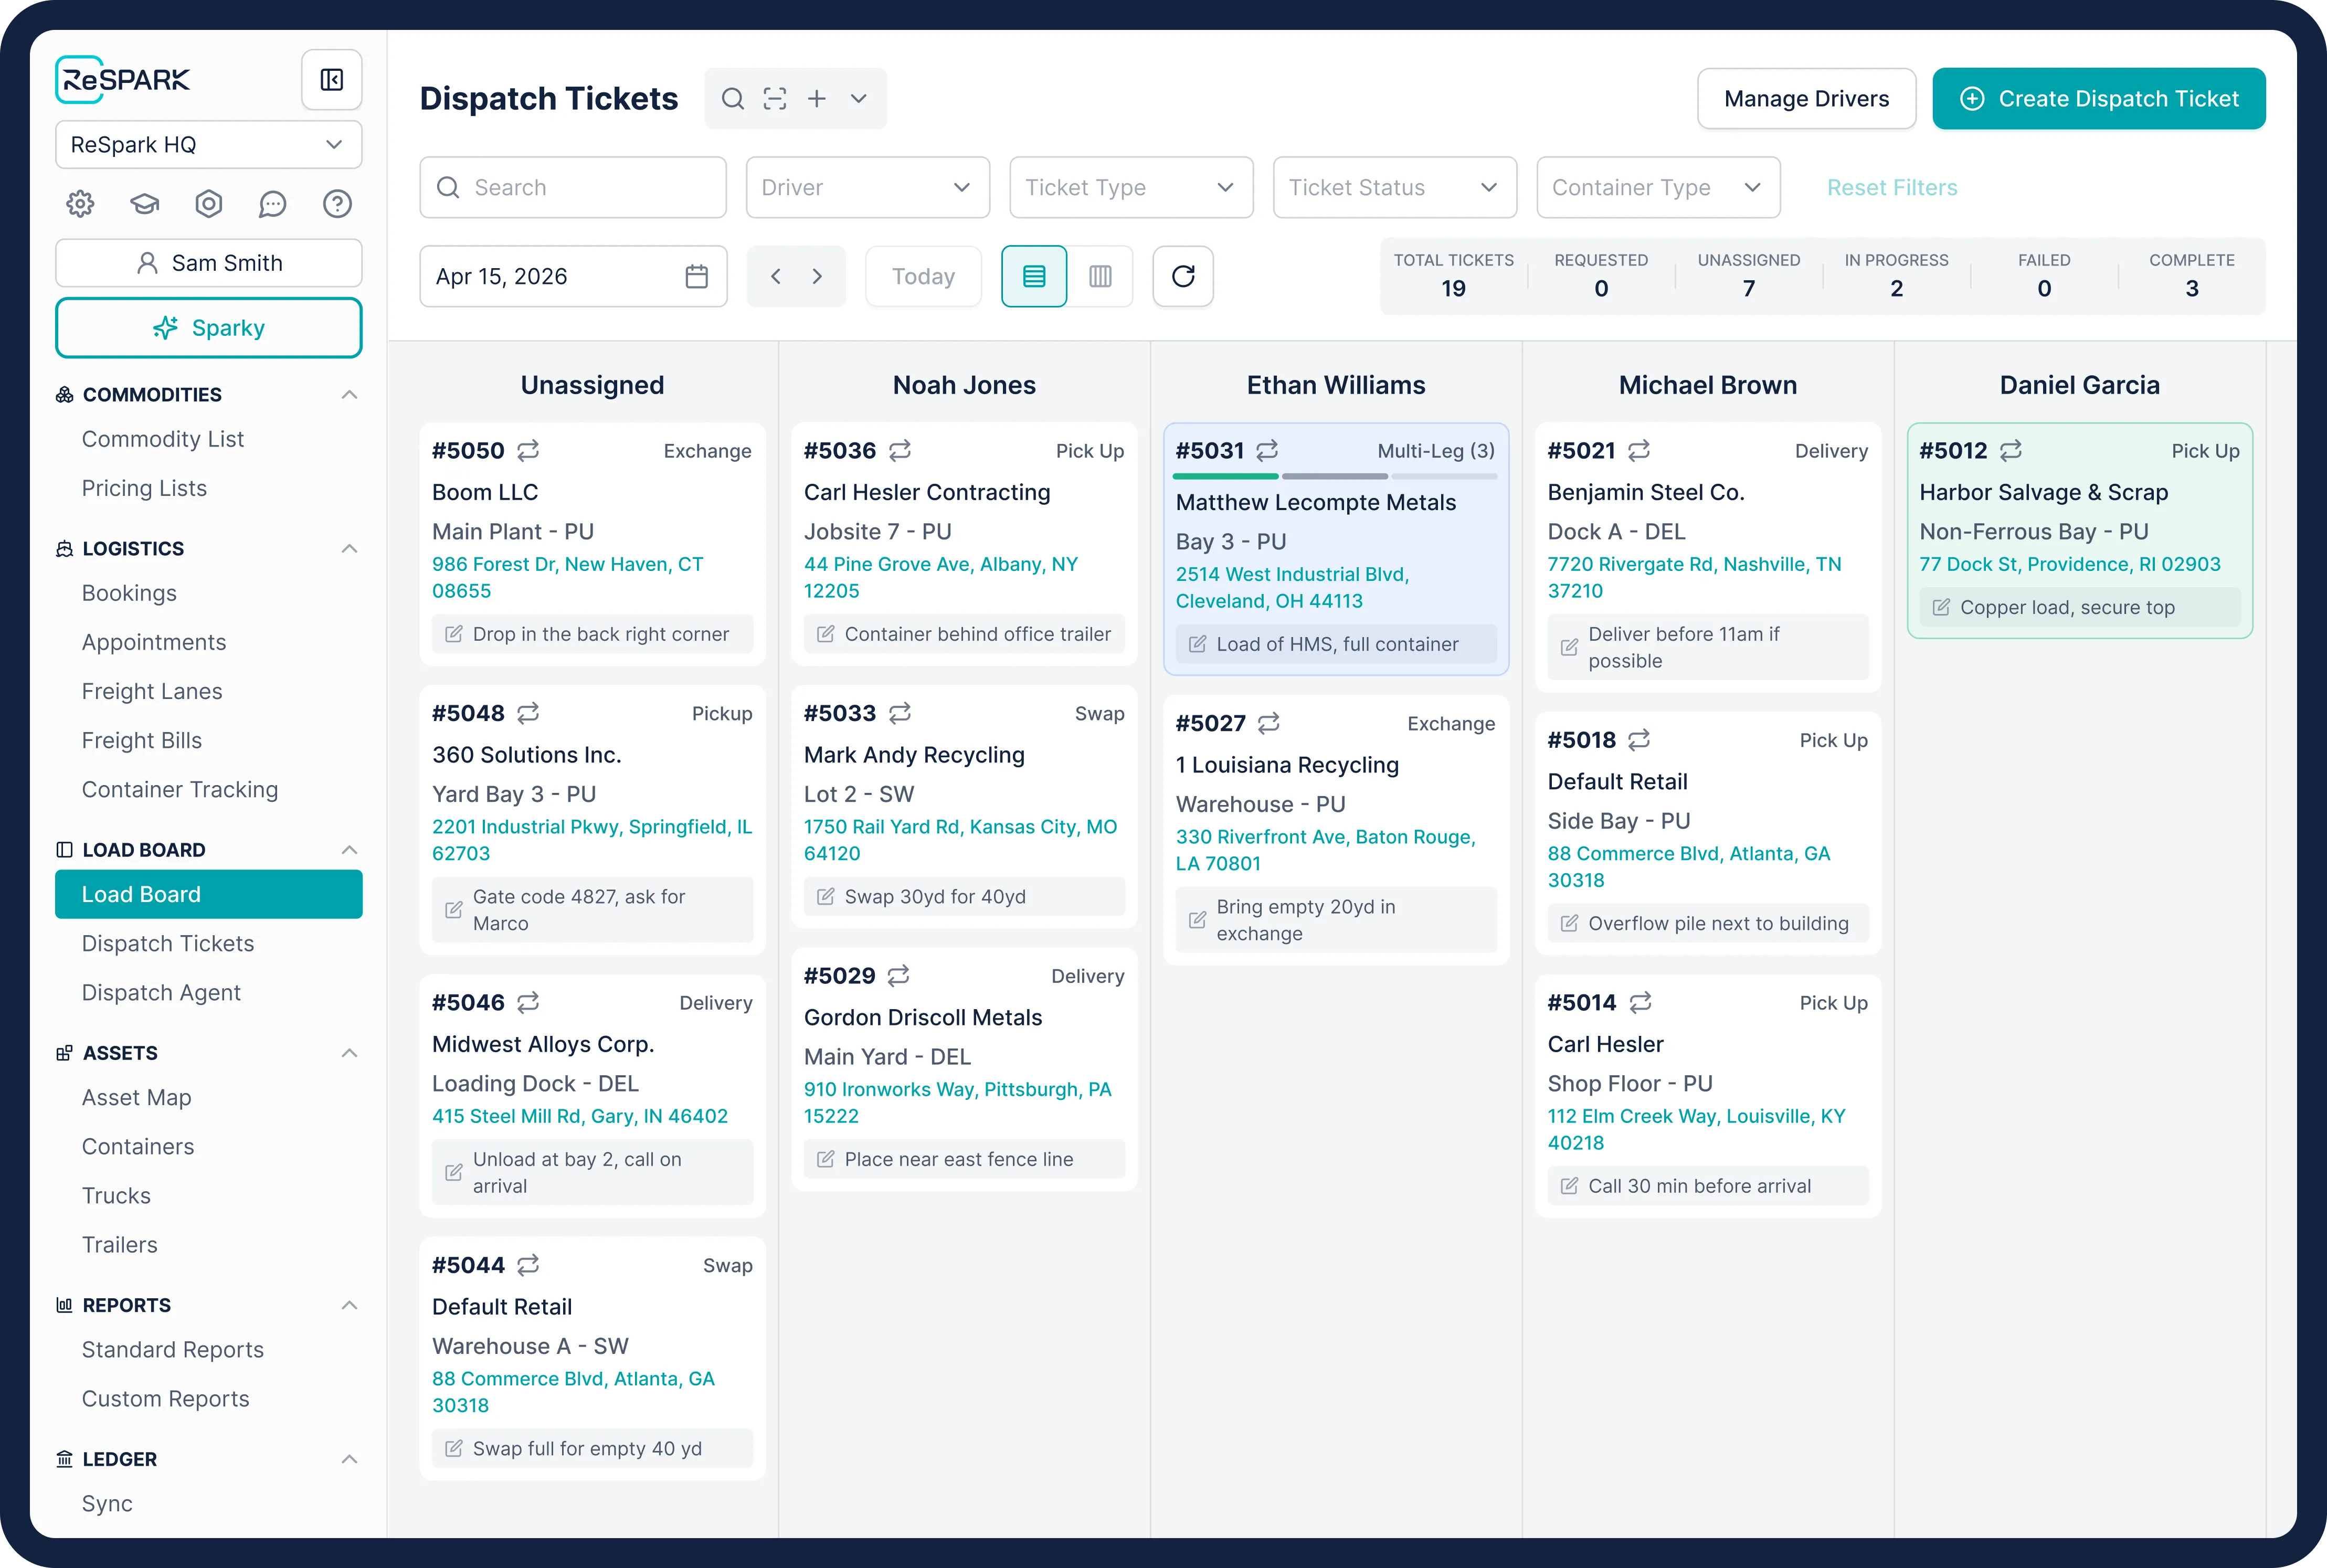Open Dispatch Tickets in sidebar
Image resolution: width=2327 pixels, height=1568 pixels.
(x=168, y=943)
